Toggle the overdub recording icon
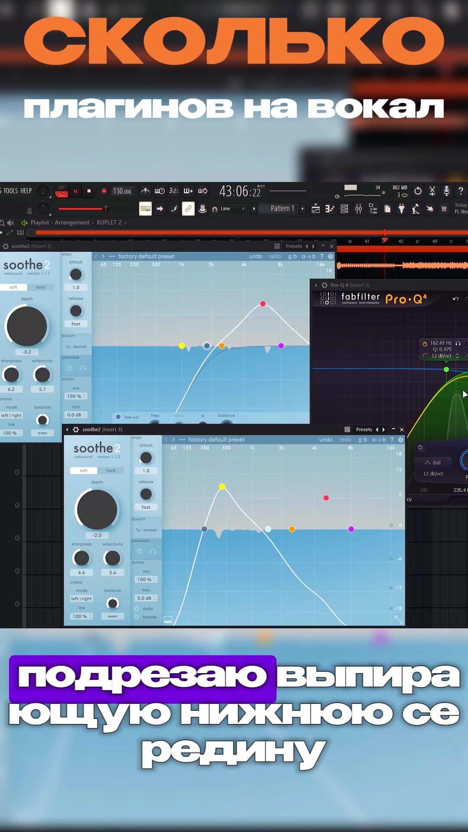 [188, 191]
